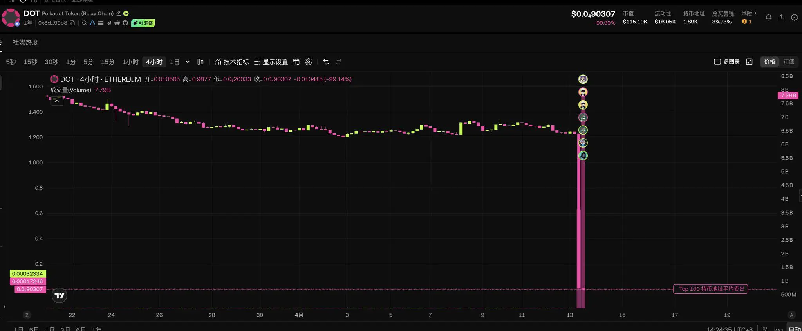The width and height of the screenshot is (802, 331).
Task: Click the DOT token logo
Action: 11,18
